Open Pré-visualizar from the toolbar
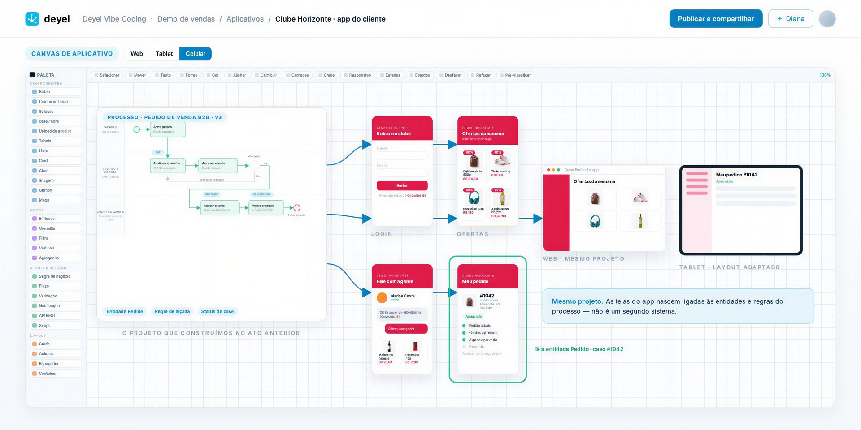This screenshot has width=861, height=430. tap(515, 75)
